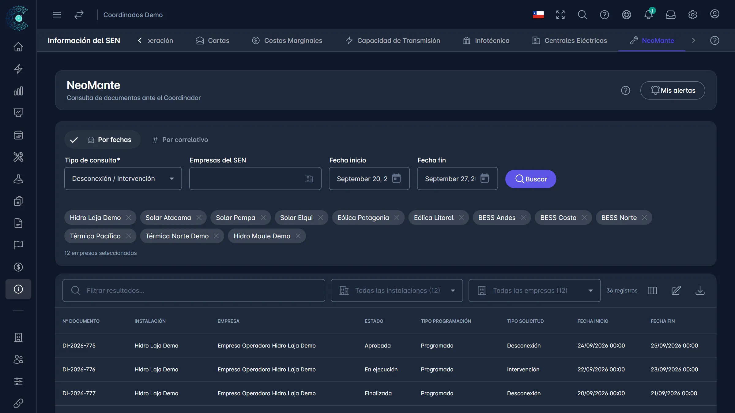Select the Por fechas query mode
This screenshot has width=735, height=413.
point(103,140)
